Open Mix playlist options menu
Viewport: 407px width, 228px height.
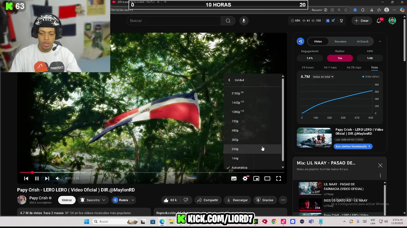tap(380, 175)
